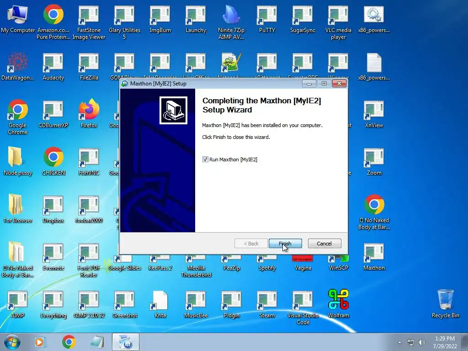The width and height of the screenshot is (468, 351).
Task: Select Notepad++ desktop shortcut icon
Action: (x=231, y=64)
